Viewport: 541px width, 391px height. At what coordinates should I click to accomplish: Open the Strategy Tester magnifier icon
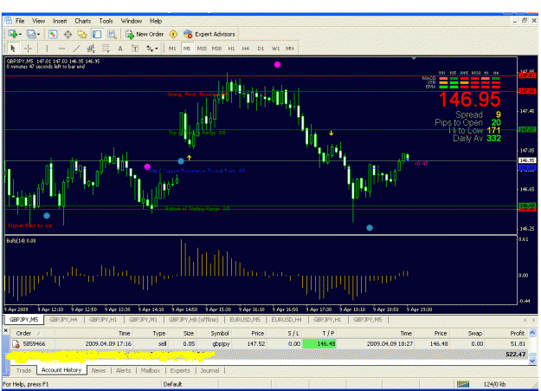[112, 34]
